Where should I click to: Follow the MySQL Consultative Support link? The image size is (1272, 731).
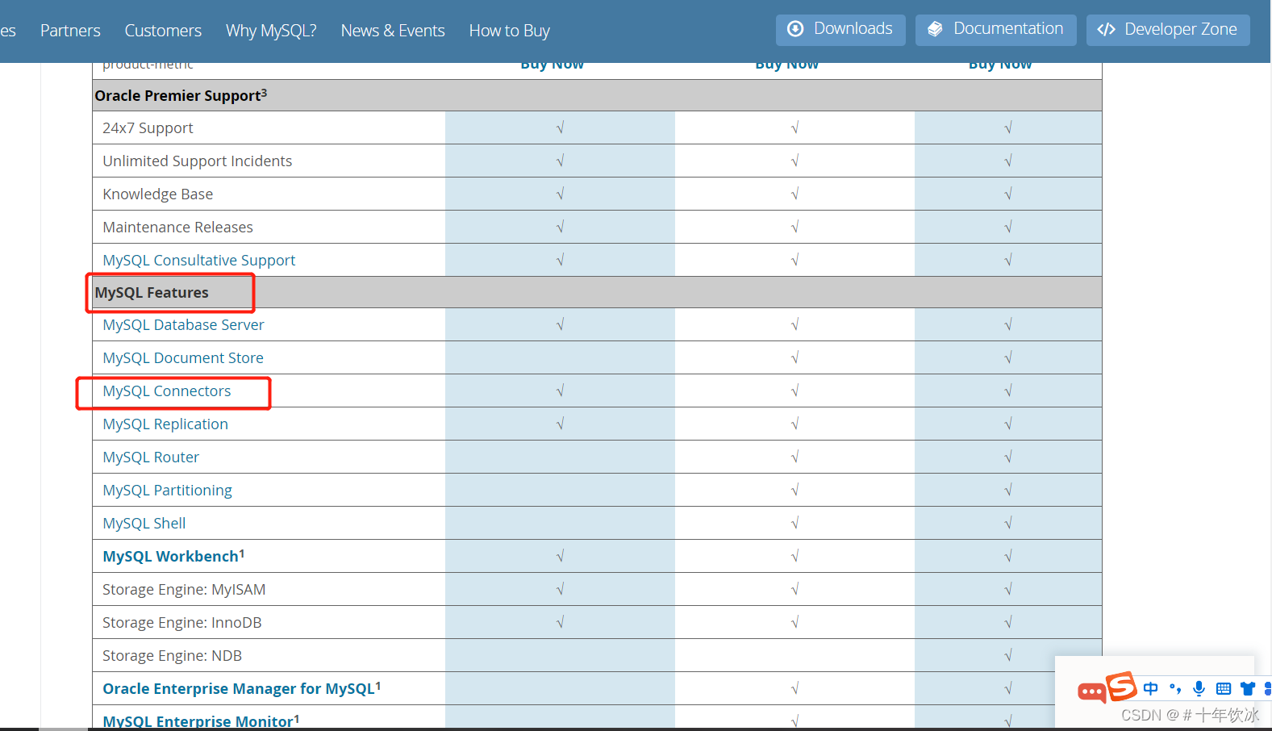point(198,260)
